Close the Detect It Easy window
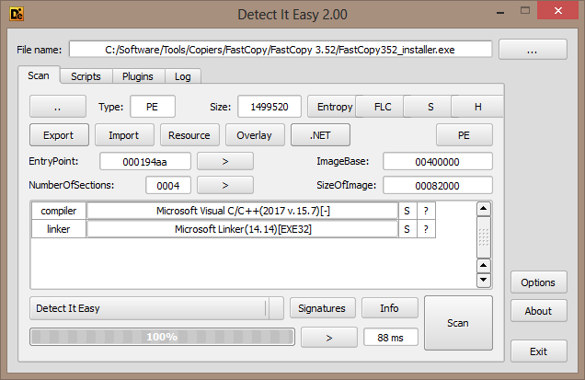Image resolution: width=585 pixels, height=380 pixels. tap(558, 10)
